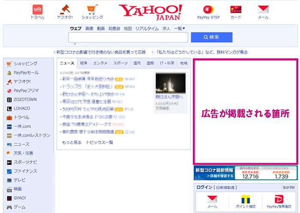This screenshot has width=300, height=213.
Task: Switch to the 経済 news tab
Action: (x=84, y=63)
